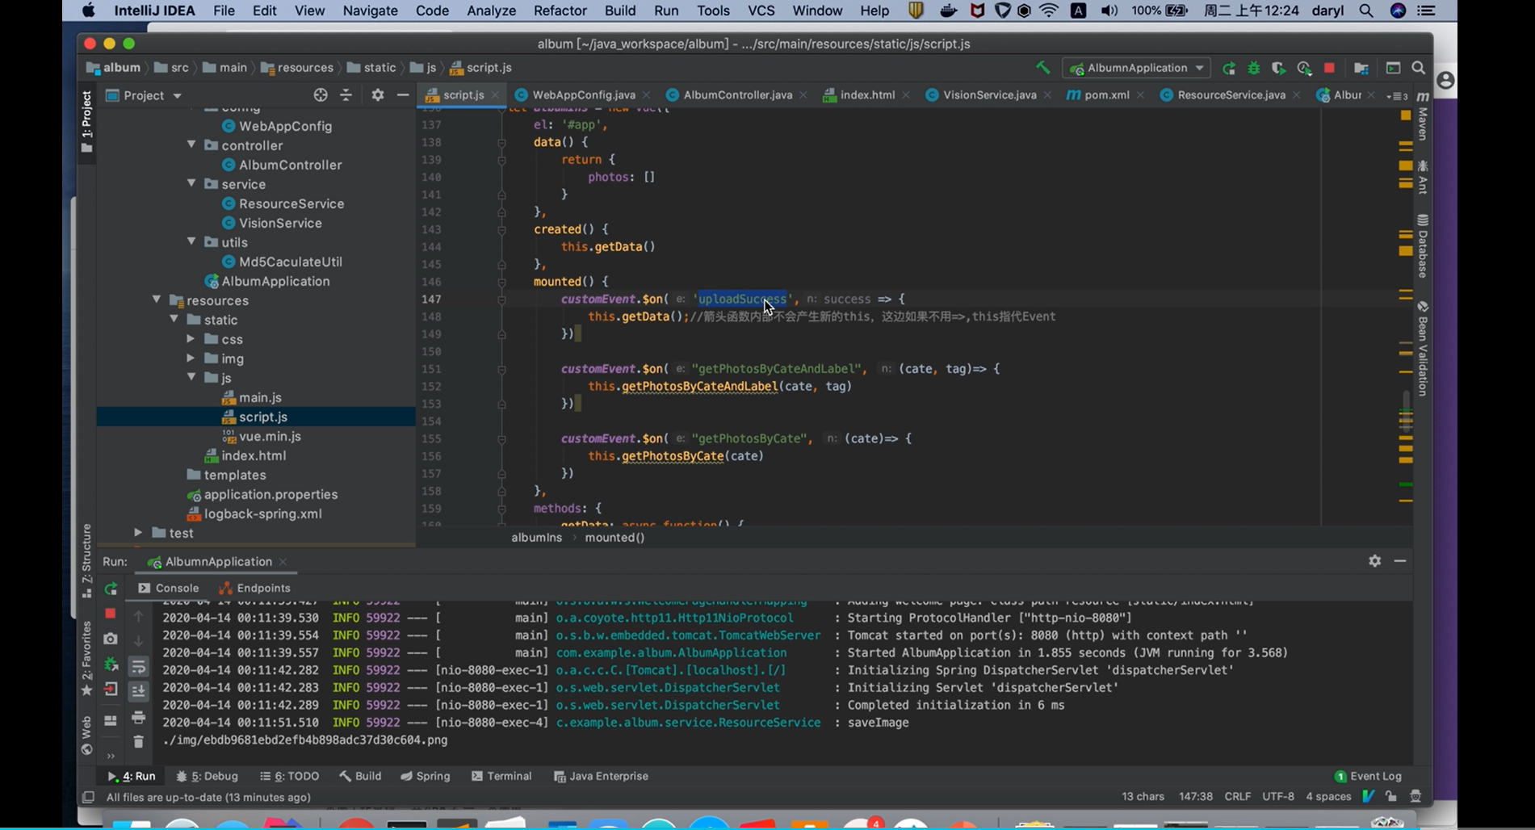Click the green Build project hammer icon
Viewport: 1535px width, 830px height.
point(1043,68)
